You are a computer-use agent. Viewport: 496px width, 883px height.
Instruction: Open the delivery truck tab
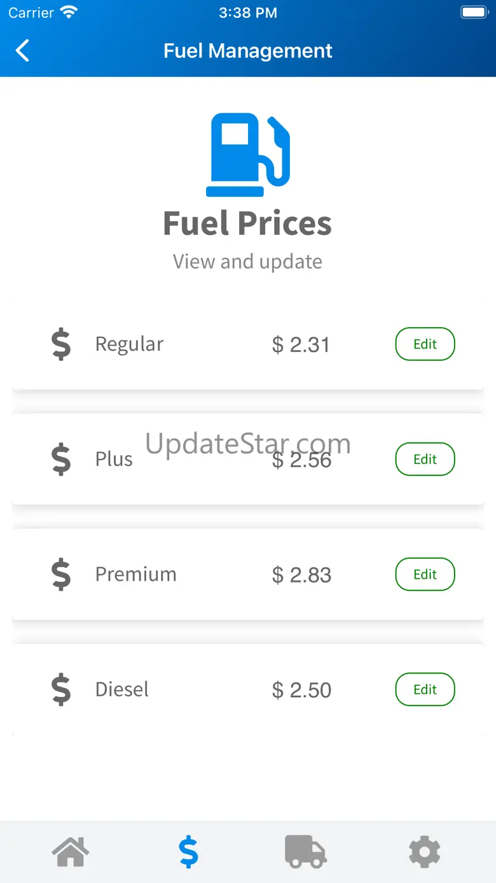coord(306,852)
